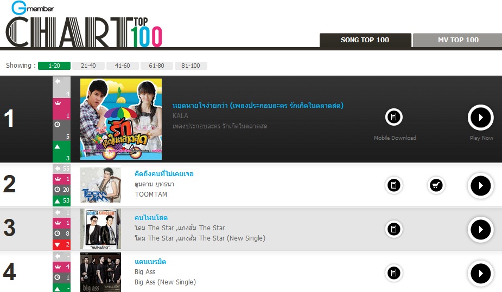Switch to the MV TOP 100 tab
The height and width of the screenshot is (292, 502).
click(x=458, y=40)
